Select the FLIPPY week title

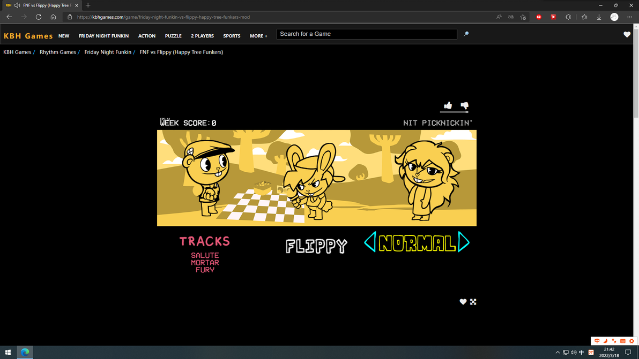point(316,246)
